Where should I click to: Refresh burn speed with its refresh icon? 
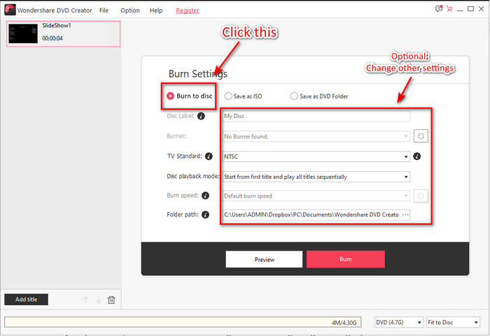(421, 196)
